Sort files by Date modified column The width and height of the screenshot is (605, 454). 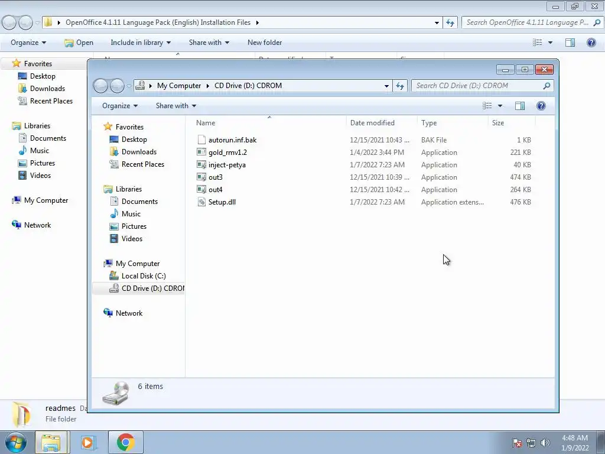coord(382,123)
